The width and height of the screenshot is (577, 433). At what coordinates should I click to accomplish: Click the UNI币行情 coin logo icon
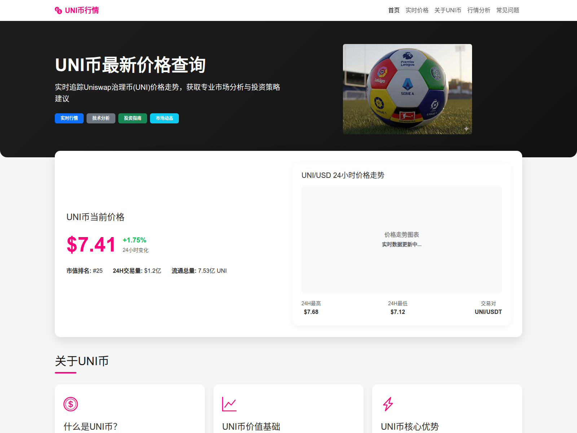pos(58,10)
